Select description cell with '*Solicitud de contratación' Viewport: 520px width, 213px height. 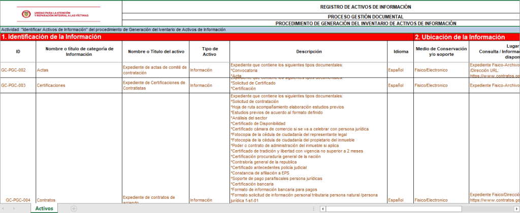pyautogui.click(x=308, y=148)
